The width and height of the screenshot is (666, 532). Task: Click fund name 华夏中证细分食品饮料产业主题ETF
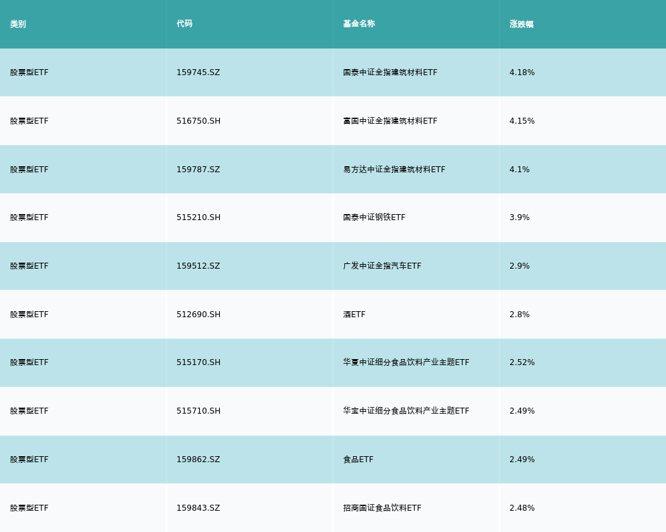pyautogui.click(x=406, y=362)
